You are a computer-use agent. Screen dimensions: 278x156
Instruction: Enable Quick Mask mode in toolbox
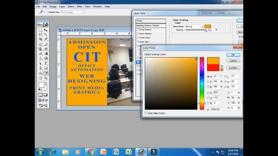(x=46, y=95)
